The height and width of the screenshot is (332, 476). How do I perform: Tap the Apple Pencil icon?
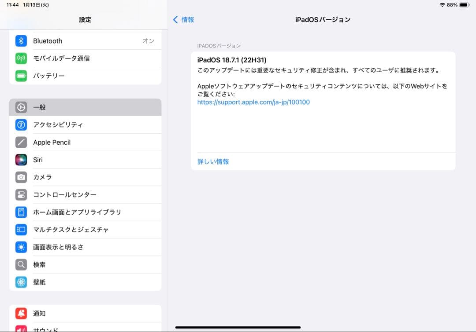[x=21, y=142]
